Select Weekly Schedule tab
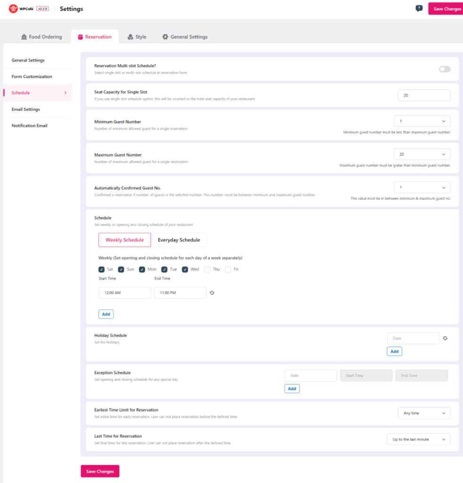 [125, 240]
